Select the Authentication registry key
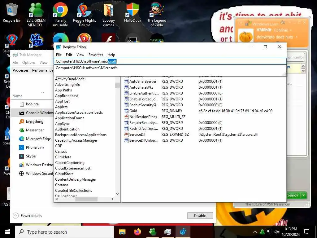The height and width of the screenshot is (238, 317). (x=67, y=129)
